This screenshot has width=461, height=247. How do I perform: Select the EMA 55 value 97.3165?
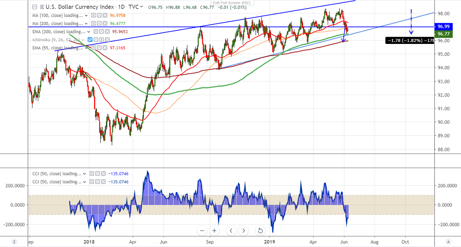point(118,48)
